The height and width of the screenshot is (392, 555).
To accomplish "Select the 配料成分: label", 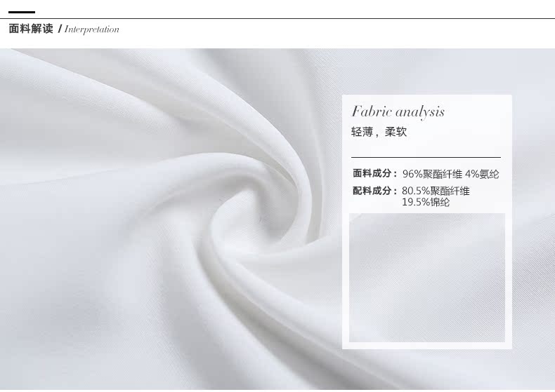I will pos(375,191).
